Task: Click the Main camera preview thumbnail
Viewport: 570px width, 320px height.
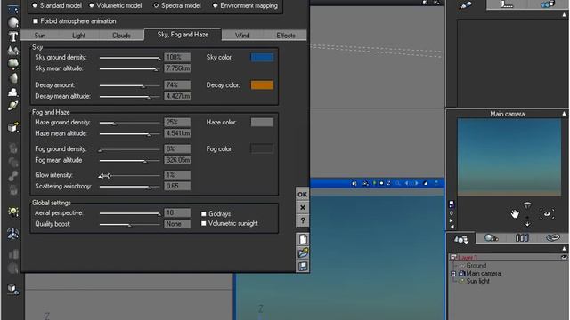Action: tap(509, 157)
